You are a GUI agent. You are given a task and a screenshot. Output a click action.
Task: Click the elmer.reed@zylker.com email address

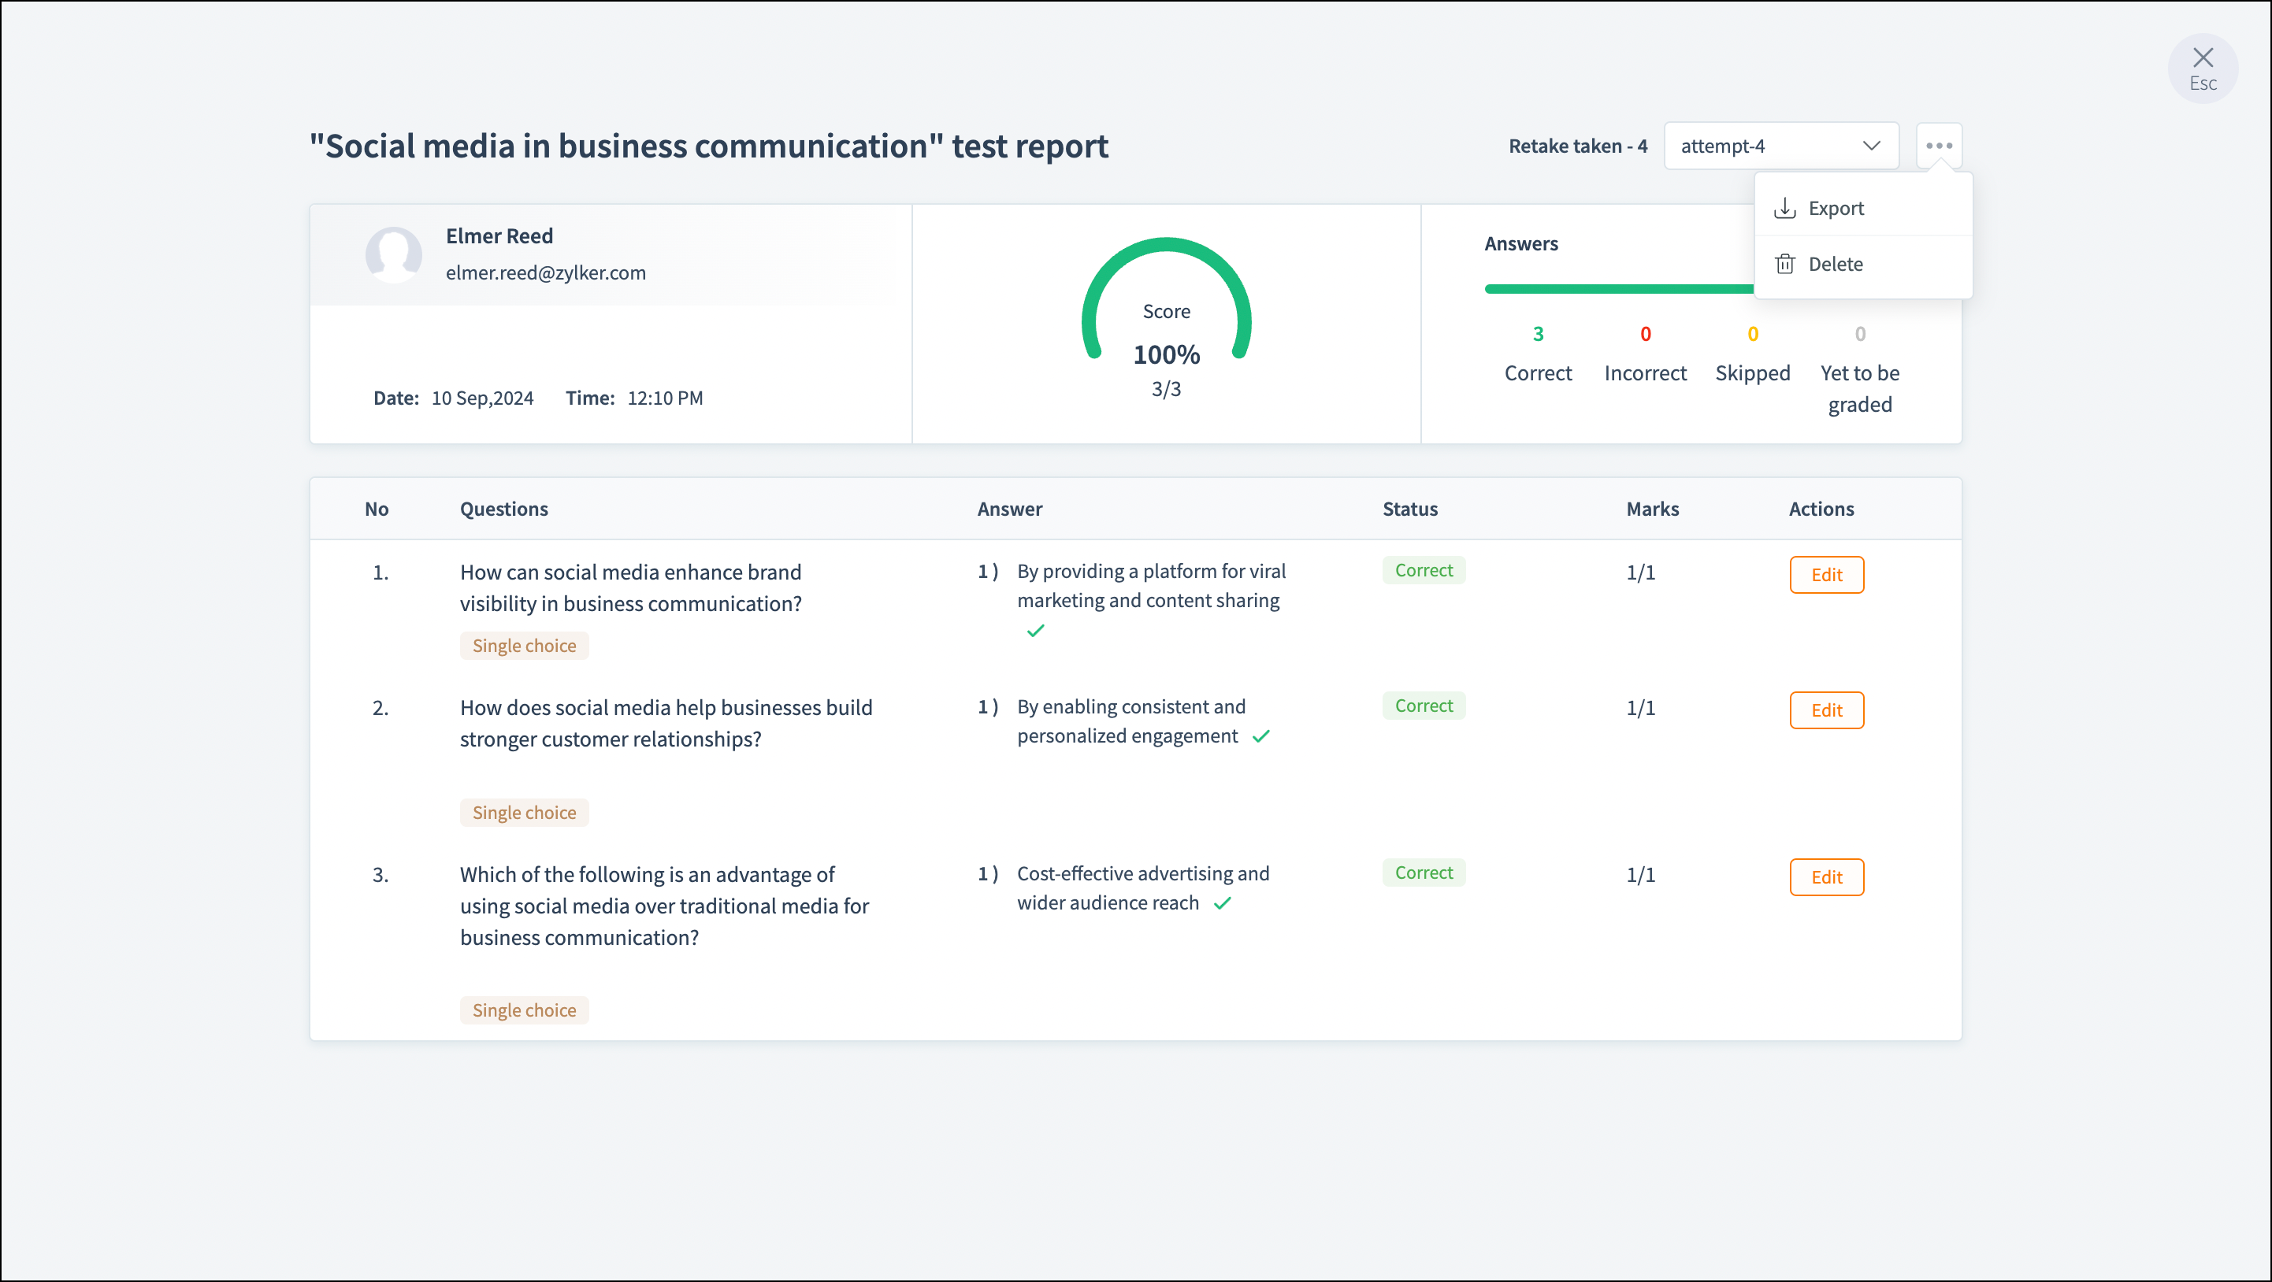click(545, 272)
